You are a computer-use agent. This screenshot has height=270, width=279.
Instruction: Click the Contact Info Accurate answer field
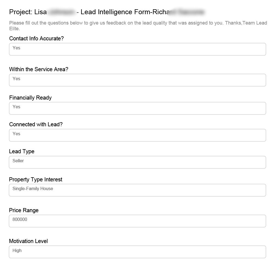pos(137,49)
